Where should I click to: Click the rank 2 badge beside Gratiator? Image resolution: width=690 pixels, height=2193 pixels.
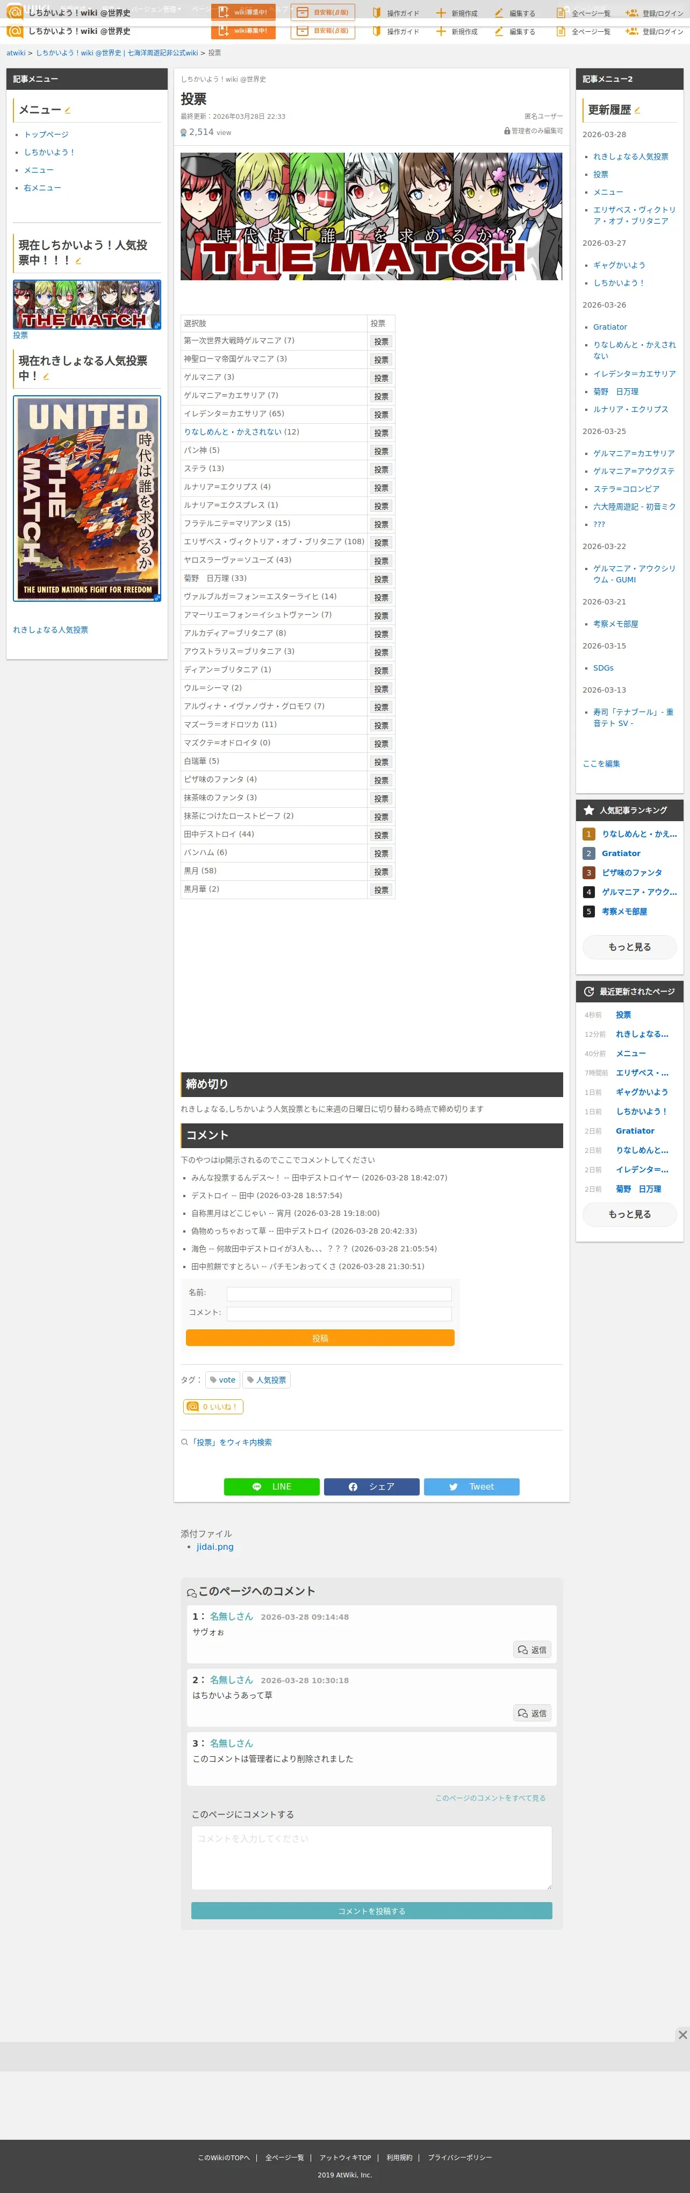588,853
